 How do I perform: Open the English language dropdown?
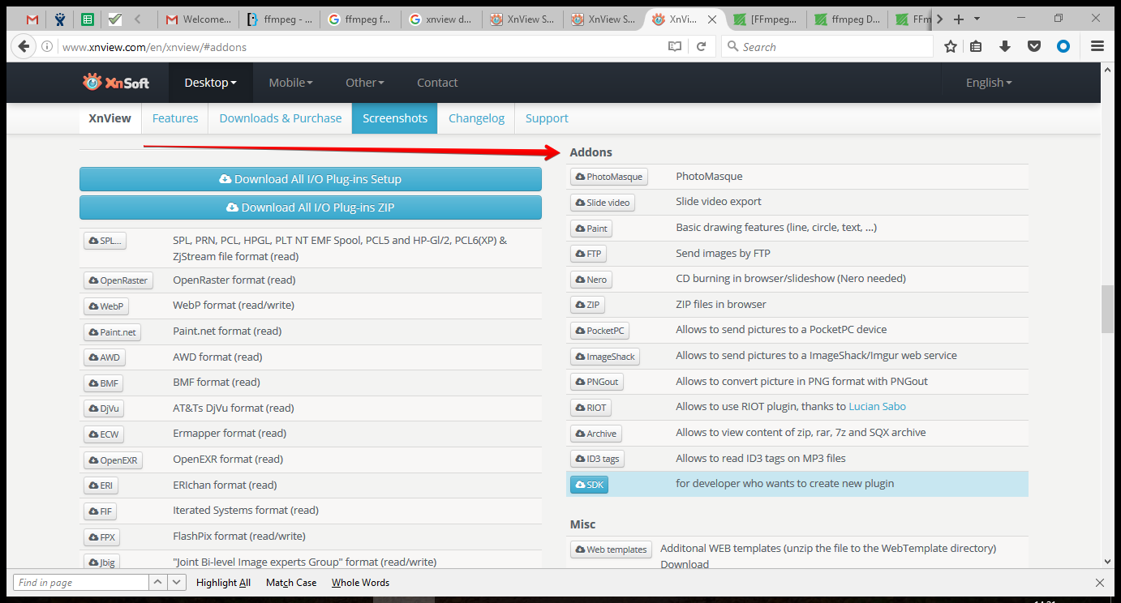click(x=990, y=83)
